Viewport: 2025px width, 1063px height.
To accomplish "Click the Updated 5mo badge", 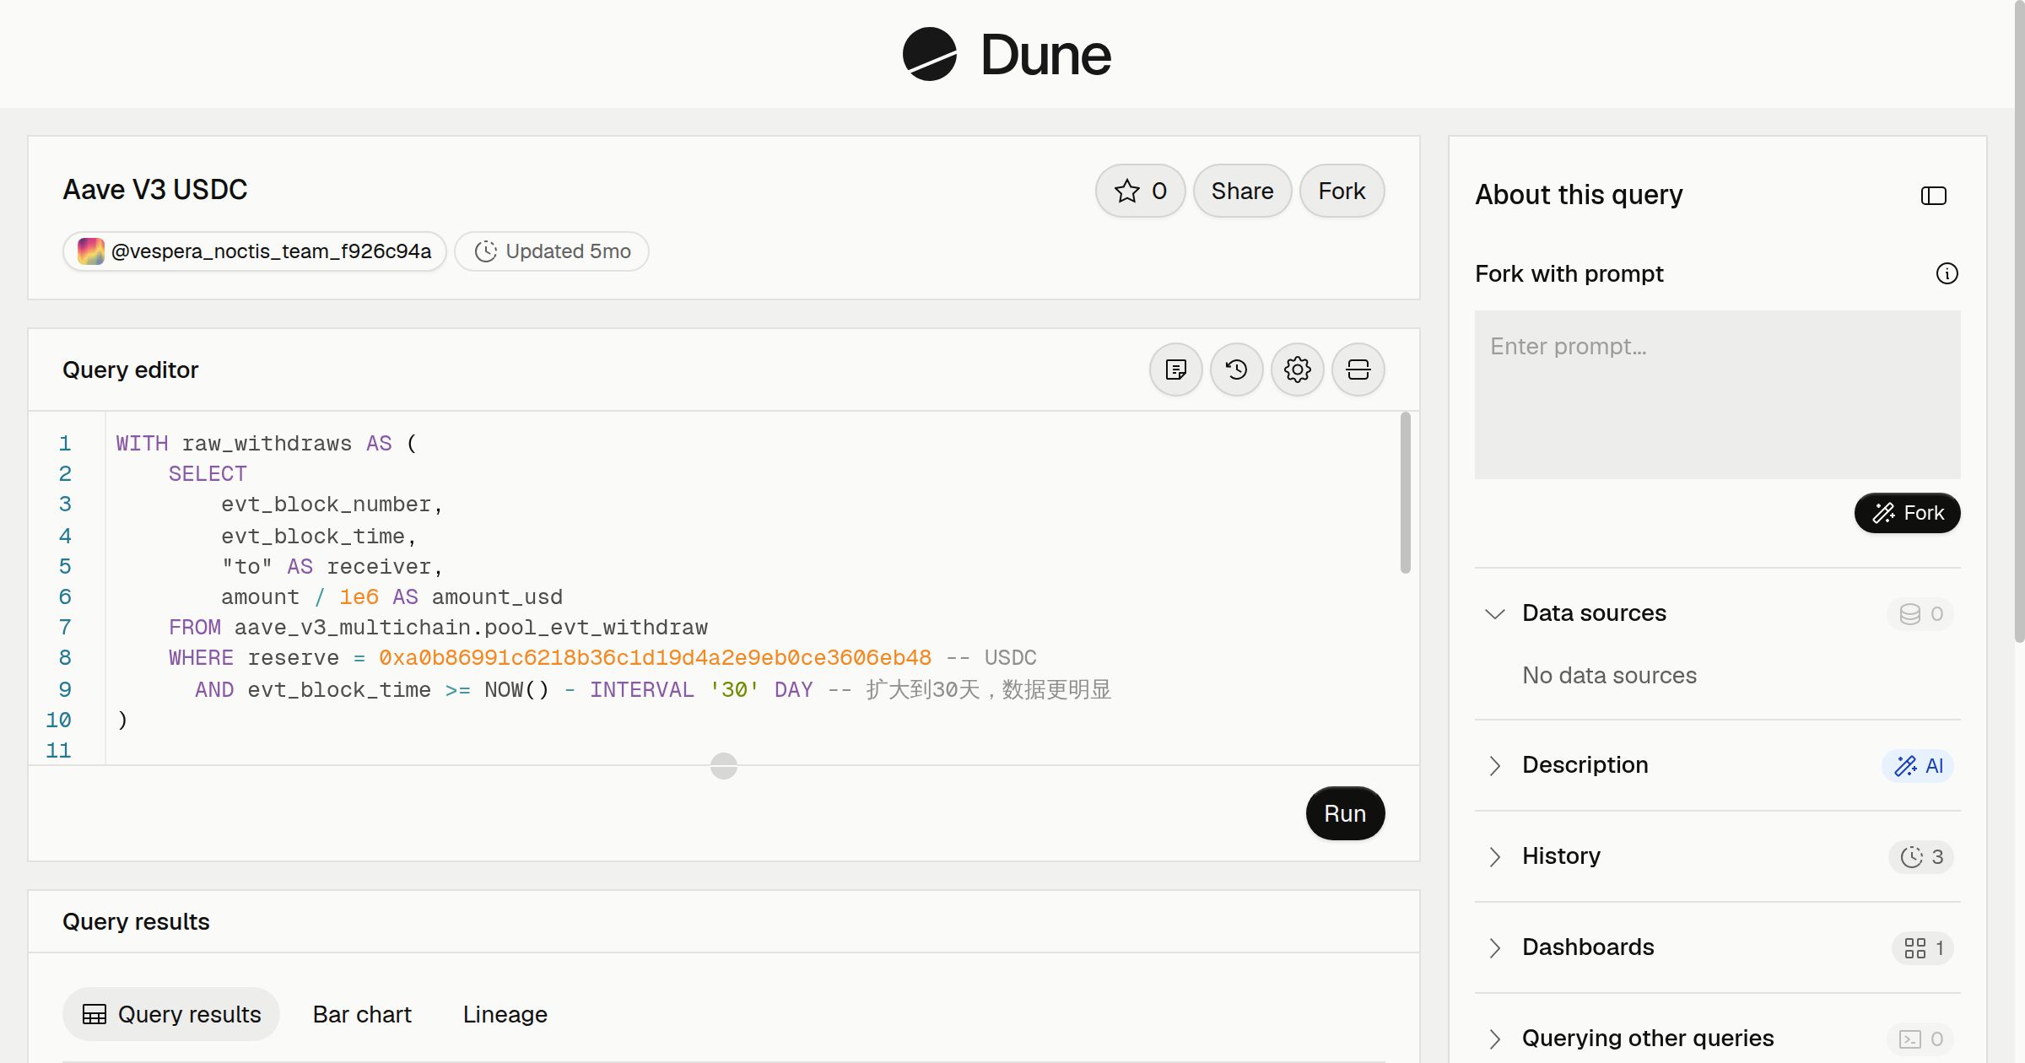I will 552,251.
